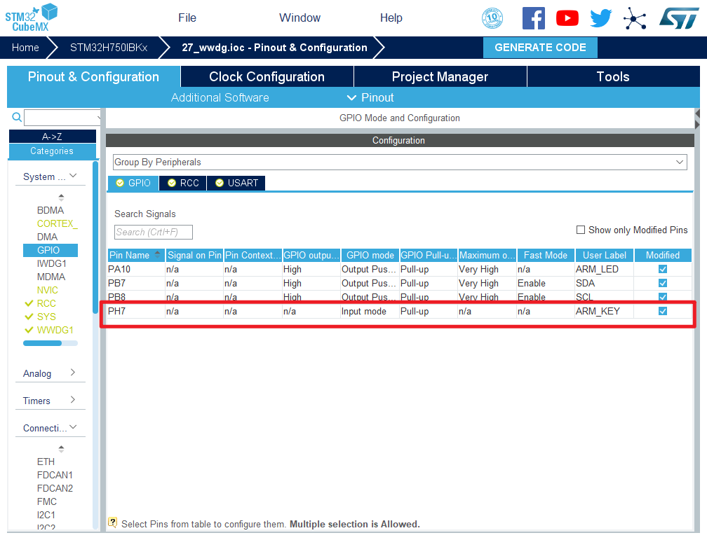Viewport: 707px width, 540px height.
Task: Sort categories using A->Z button
Action: [x=52, y=137]
